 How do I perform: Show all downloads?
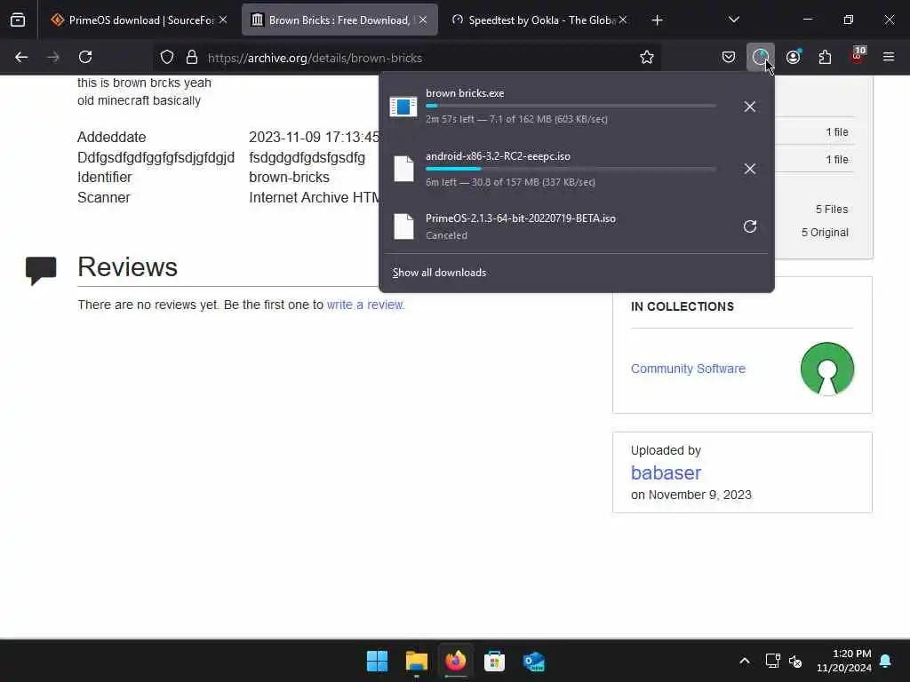[x=439, y=273]
